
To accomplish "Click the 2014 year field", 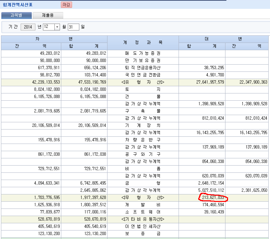I will (28, 27).
